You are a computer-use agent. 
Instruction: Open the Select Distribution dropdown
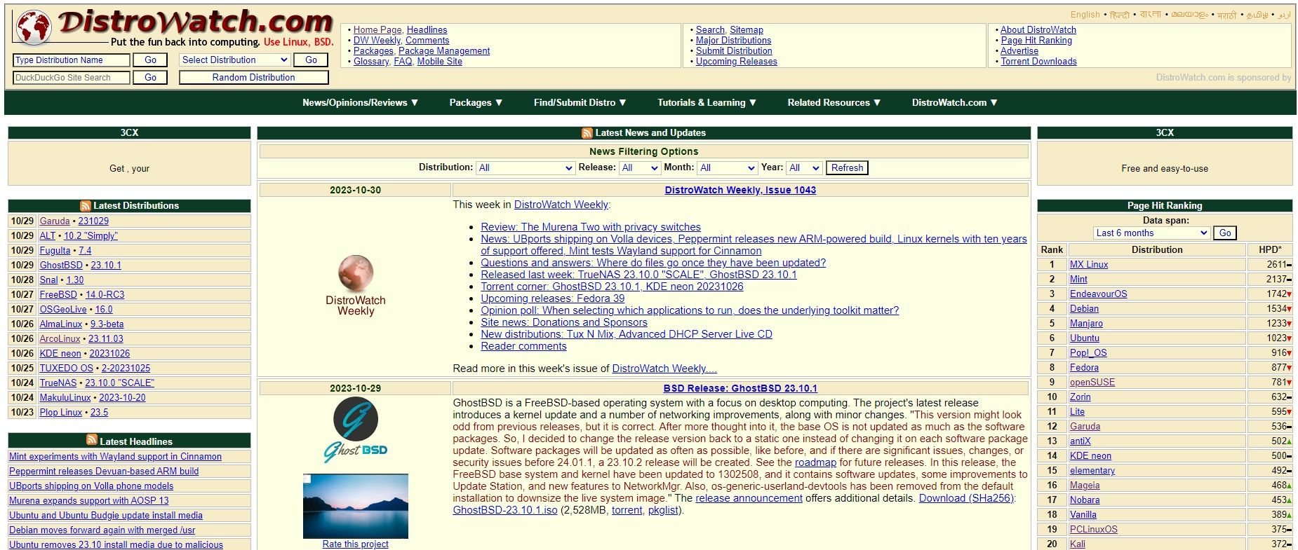[x=234, y=60]
